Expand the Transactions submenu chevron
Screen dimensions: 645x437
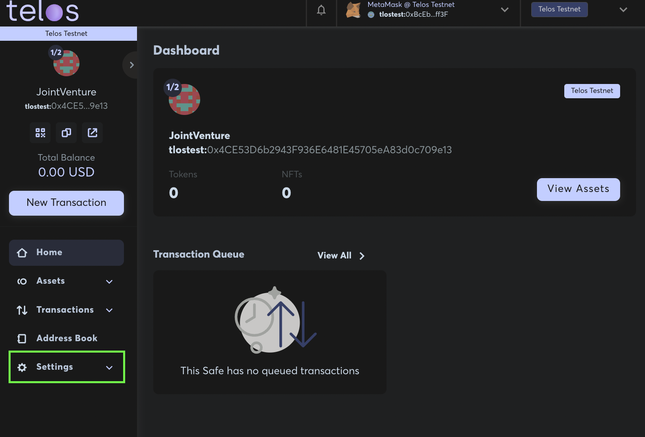pyautogui.click(x=109, y=310)
